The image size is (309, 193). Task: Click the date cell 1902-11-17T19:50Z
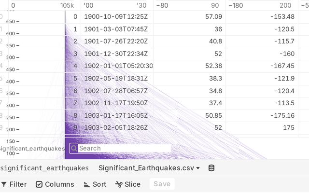[116, 103]
